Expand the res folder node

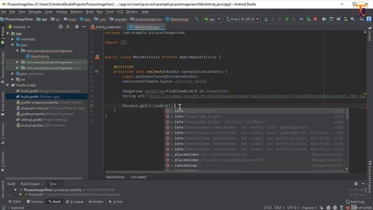click(x=13, y=79)
